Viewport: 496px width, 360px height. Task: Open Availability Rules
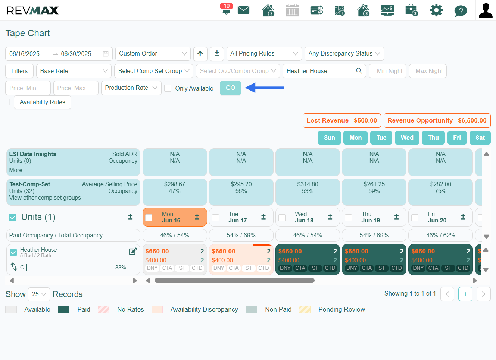pos(43,102)
